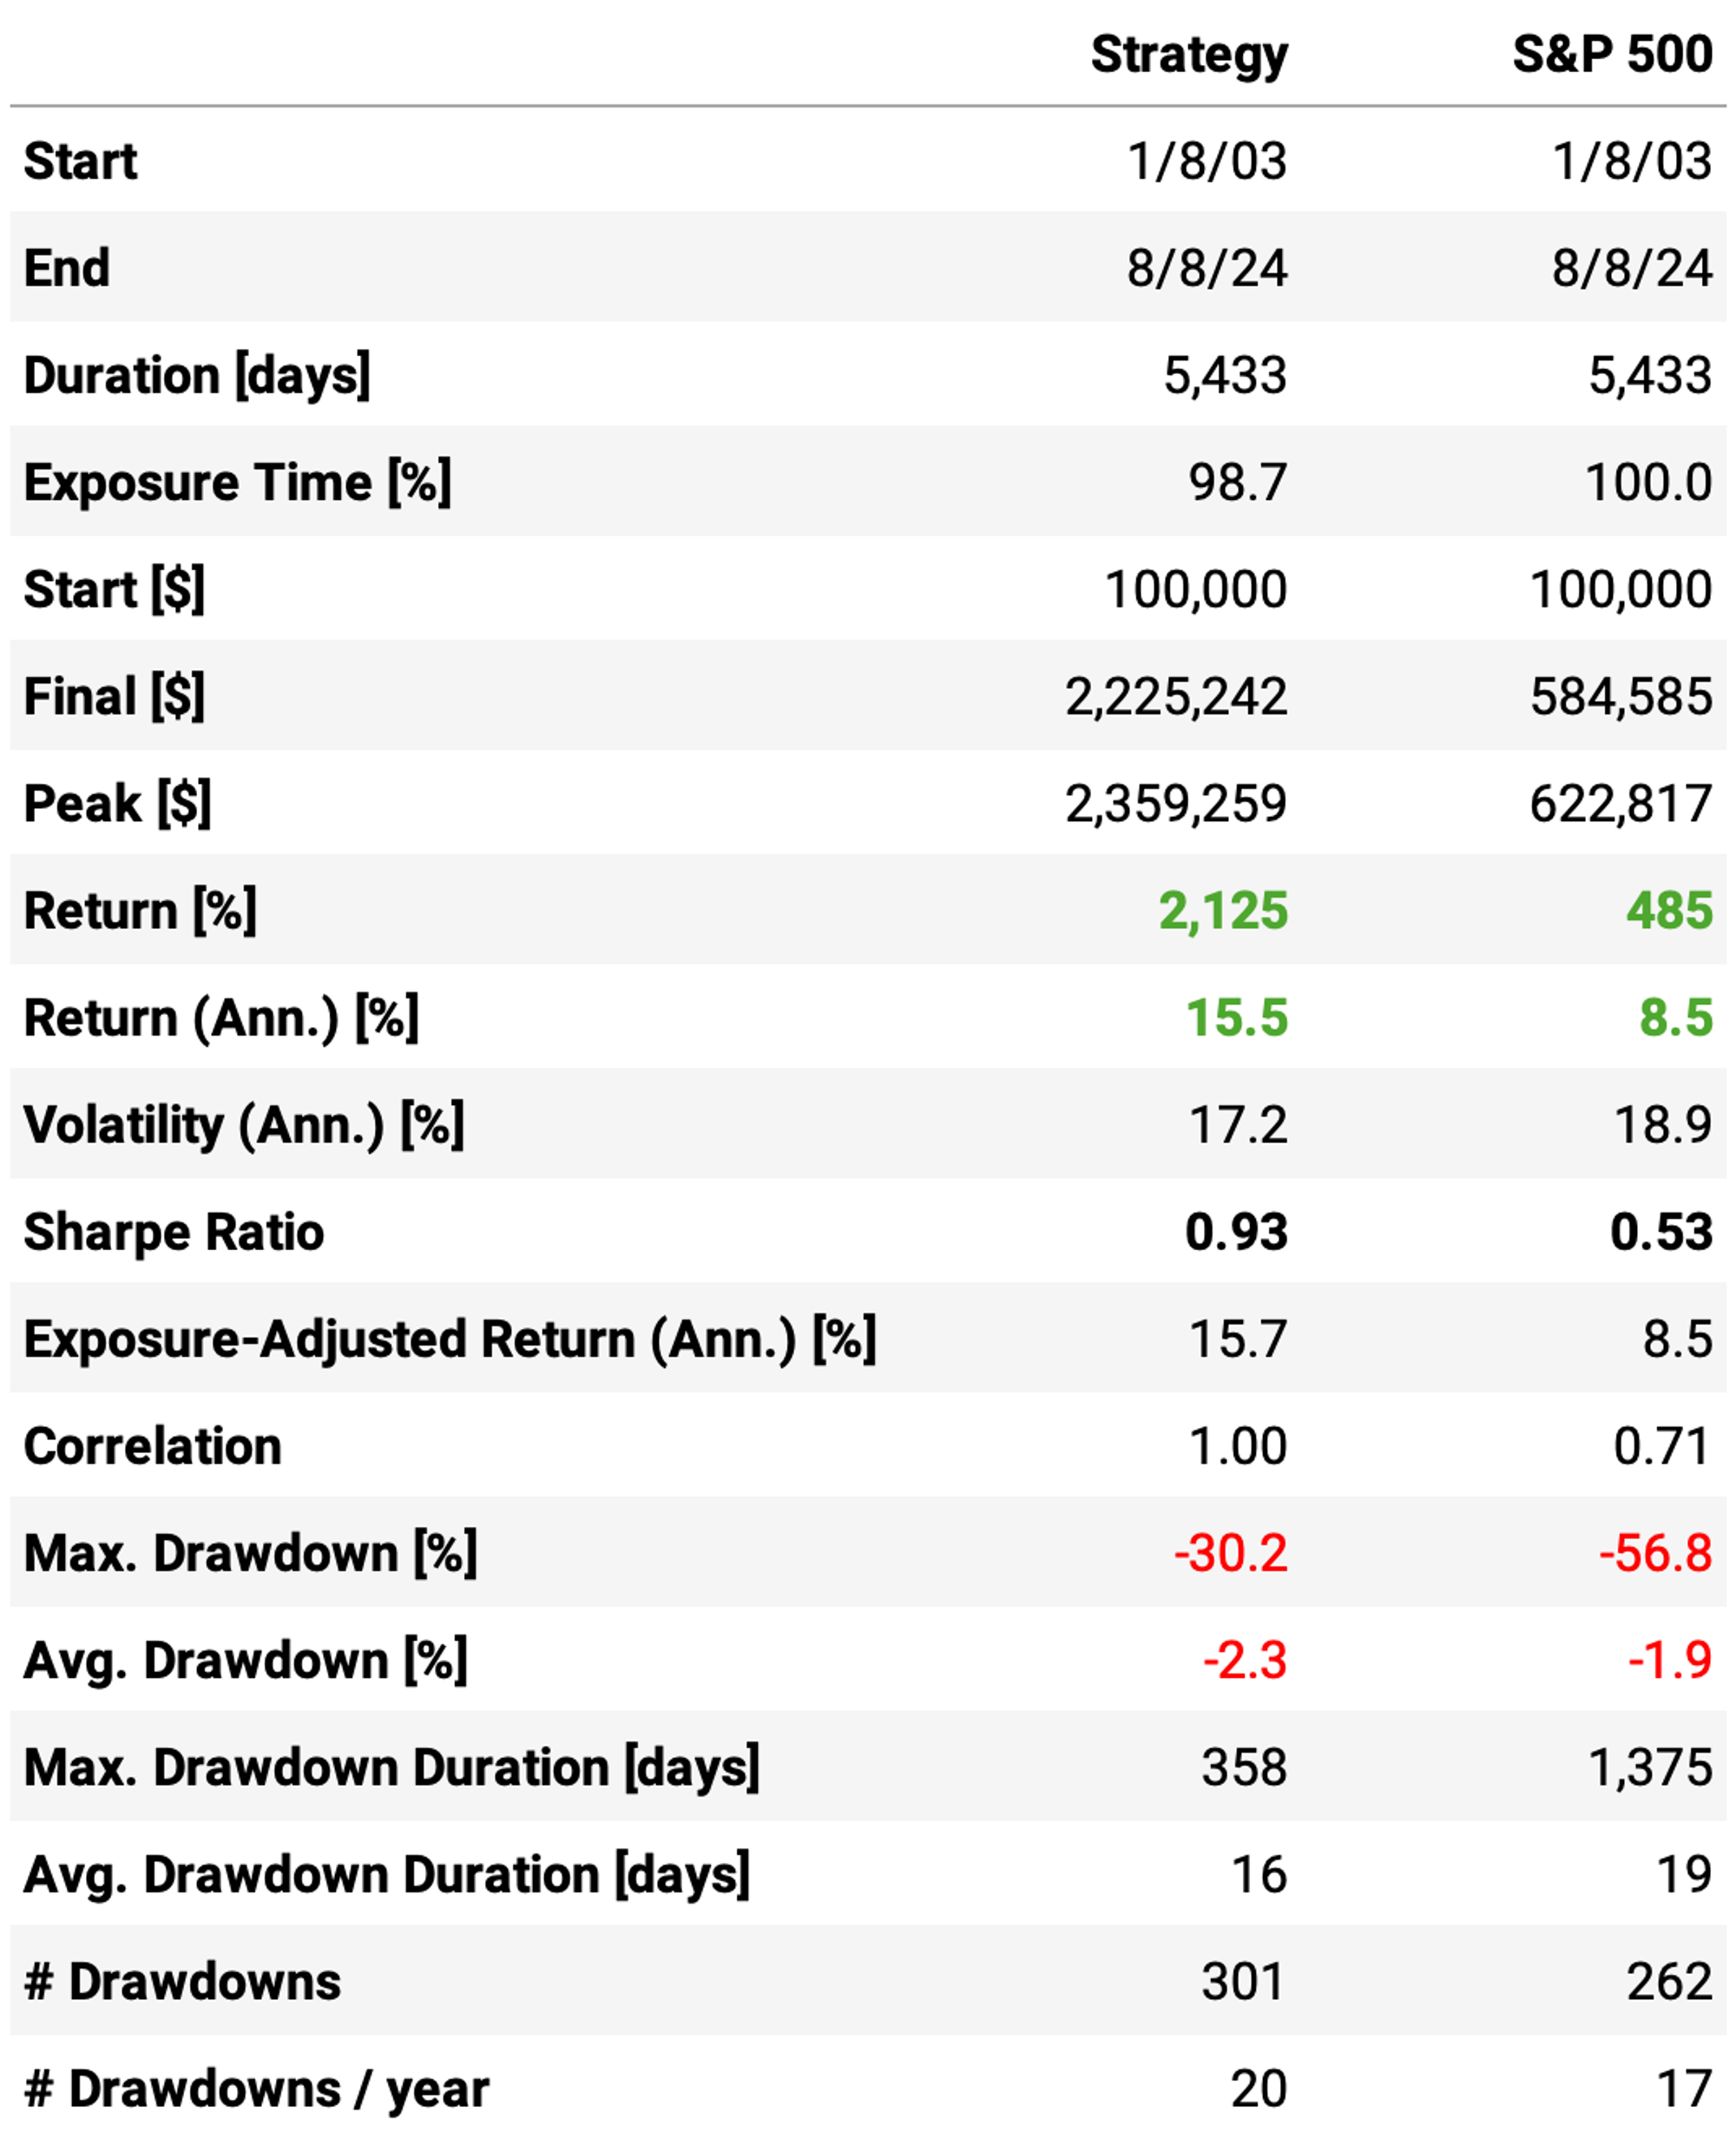Select the S&P 500 peak value 622,817
Viewport: 1736px width, 2152px height.
[x=1621, y=804]
